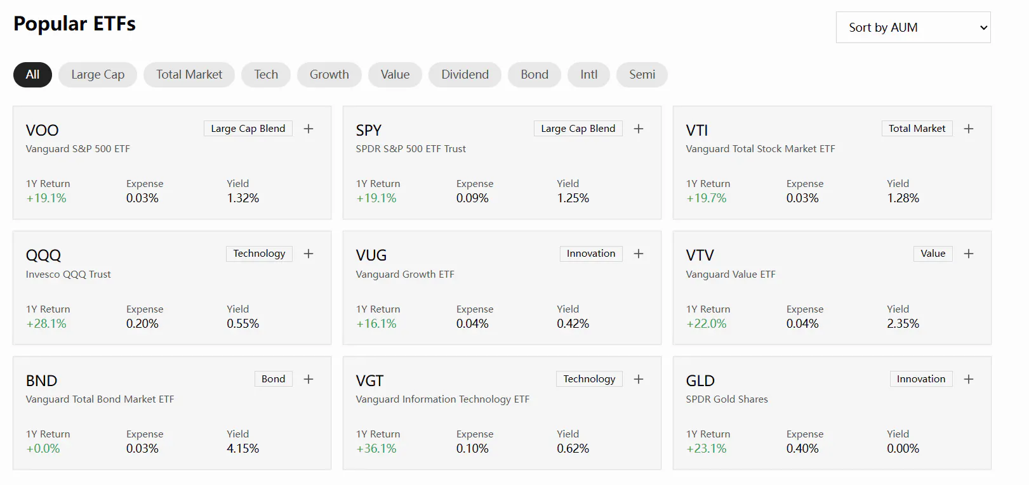
Task: Click the Large Cap Blend tag on SPY
Action: 578,129
